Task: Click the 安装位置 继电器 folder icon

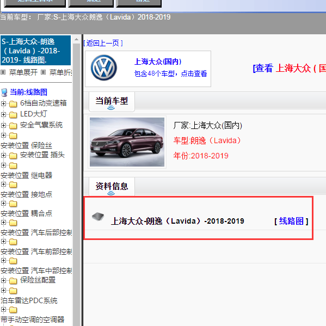Action: (x=13, y=165)
